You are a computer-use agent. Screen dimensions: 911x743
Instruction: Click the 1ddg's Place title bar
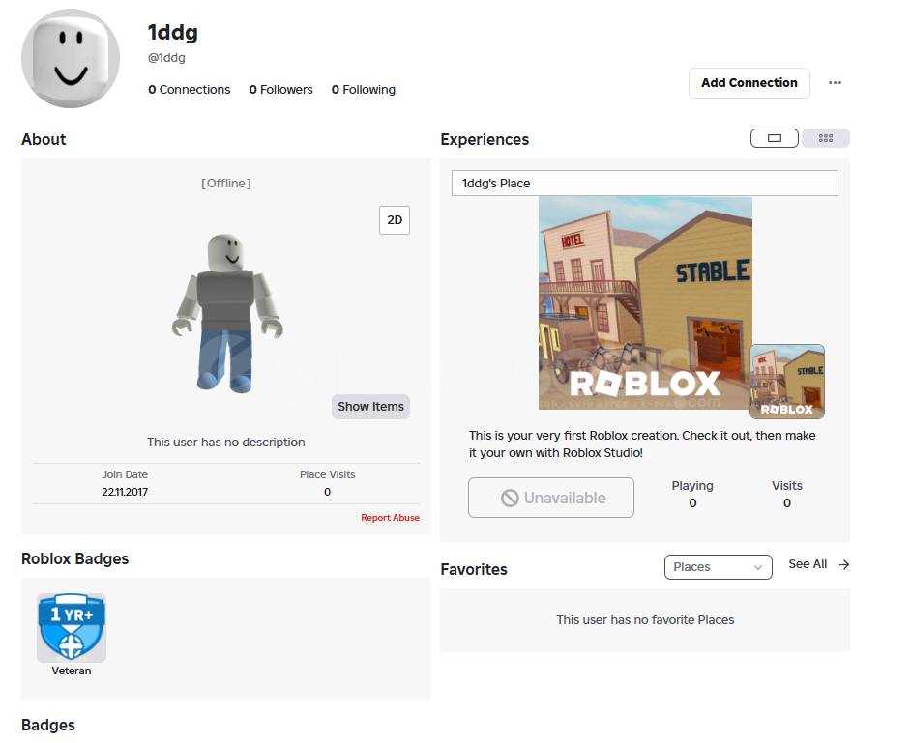[644, 183]
